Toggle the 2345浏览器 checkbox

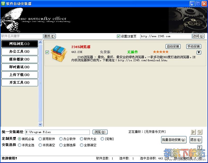(x=47, y=52)
